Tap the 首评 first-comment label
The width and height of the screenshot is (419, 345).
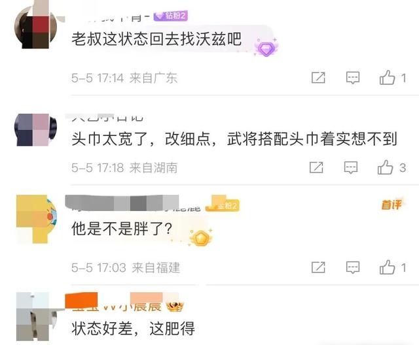(x=392, y=205)
